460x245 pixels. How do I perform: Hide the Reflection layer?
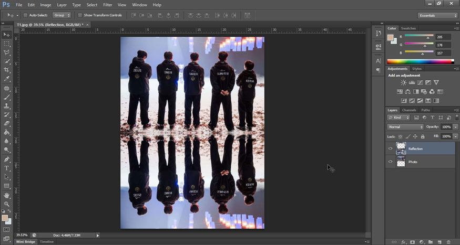[390, 149]
